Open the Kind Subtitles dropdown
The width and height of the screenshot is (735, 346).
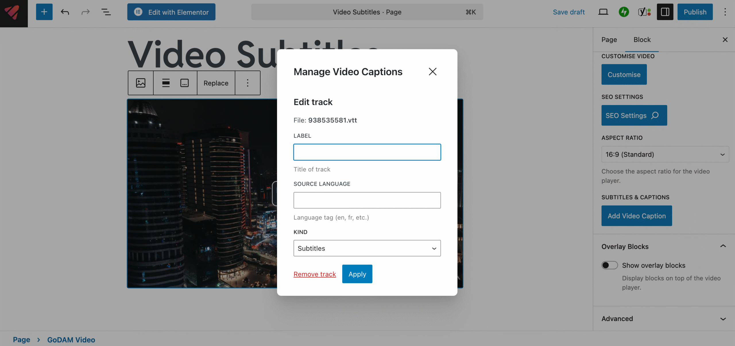[367, 248]
